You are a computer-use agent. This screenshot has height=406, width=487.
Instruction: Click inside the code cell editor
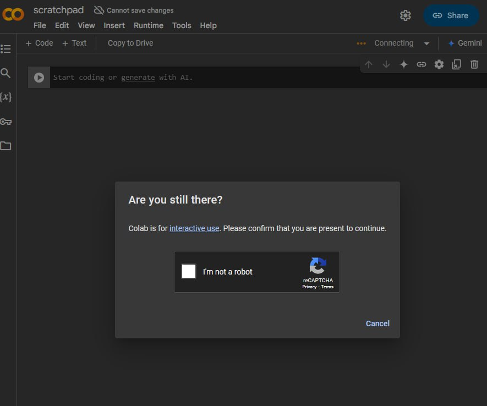coord(269,77)
